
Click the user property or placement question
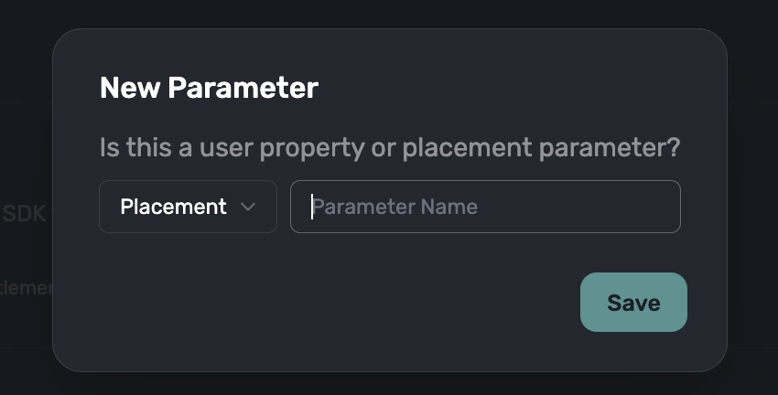pos(390,148)
